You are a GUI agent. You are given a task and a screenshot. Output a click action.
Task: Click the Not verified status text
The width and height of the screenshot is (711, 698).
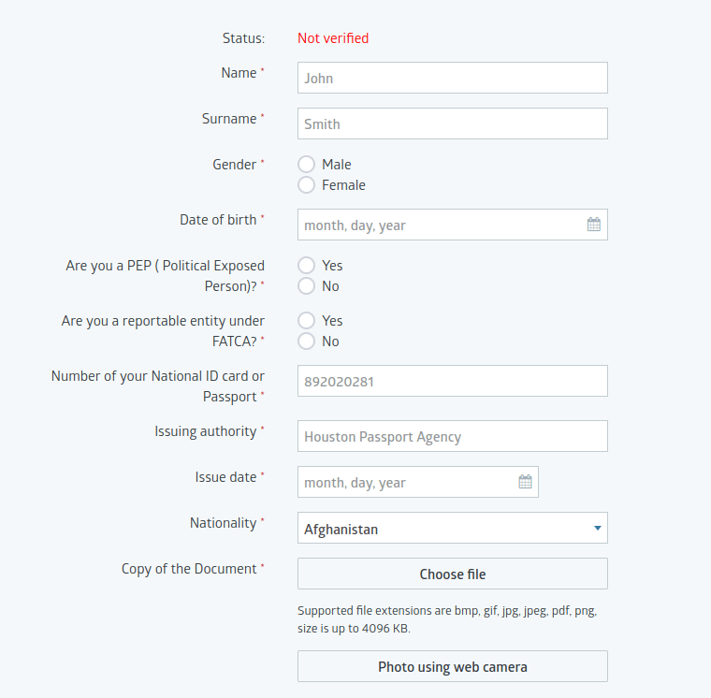click(333, 38)
